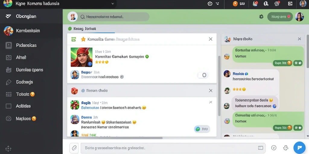The width and height of the screenshot is (309, 154).
Task: Click the Mgre dboko panel header icon
Action: pyautogui.click(x=228, y=39)
